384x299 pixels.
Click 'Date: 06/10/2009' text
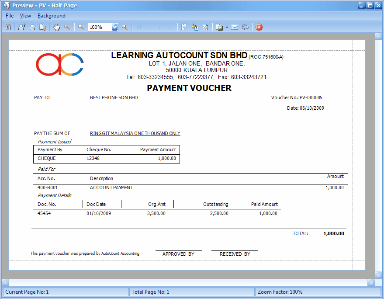click(305, 108)
